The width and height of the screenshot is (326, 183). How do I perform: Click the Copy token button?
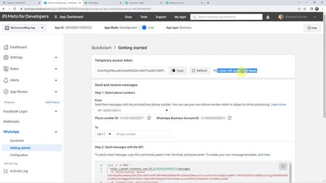(178, 71)
